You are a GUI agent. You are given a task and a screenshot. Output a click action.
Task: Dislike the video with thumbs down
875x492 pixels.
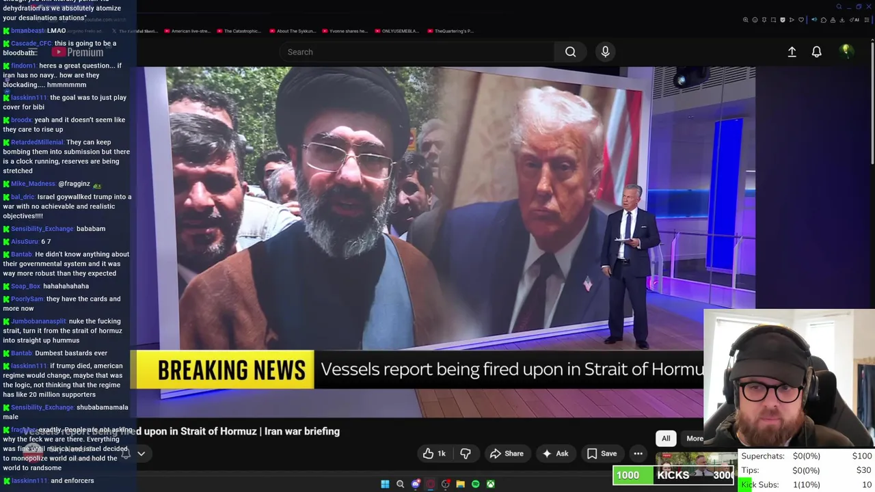466,454
